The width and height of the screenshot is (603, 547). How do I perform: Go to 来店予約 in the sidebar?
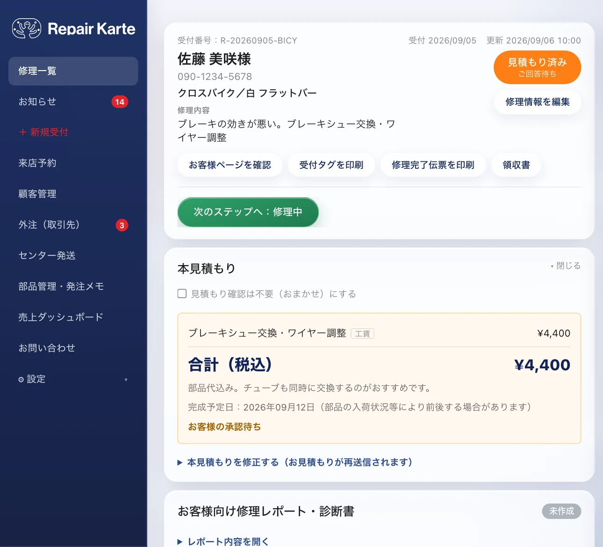click(x=73, y=163)
